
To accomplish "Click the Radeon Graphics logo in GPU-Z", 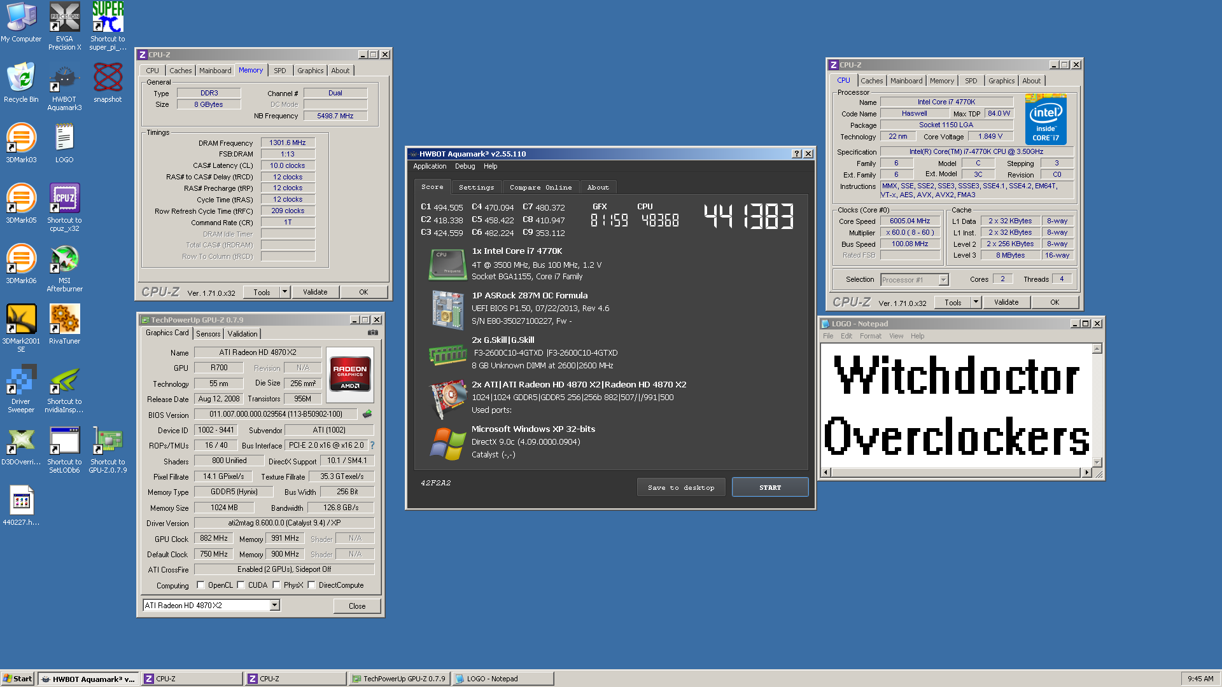I will pyautogui.click(x=350, y=374).
